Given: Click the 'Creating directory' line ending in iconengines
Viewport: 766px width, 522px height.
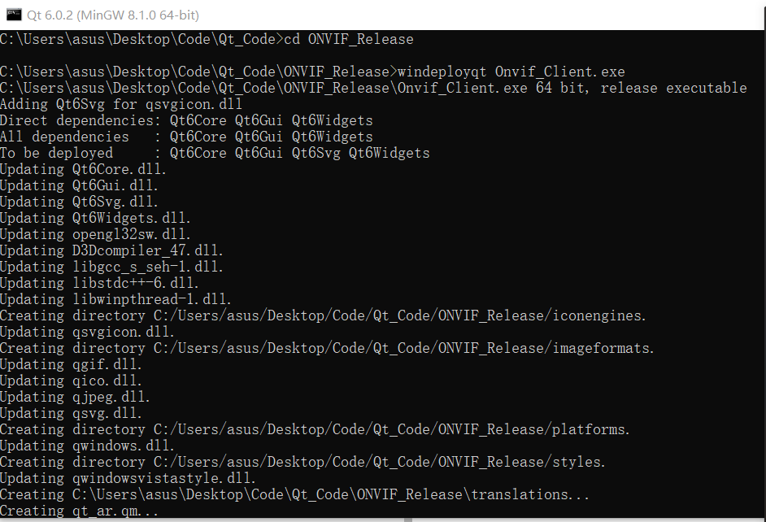Looking at the screenshot, I should 323,316.
